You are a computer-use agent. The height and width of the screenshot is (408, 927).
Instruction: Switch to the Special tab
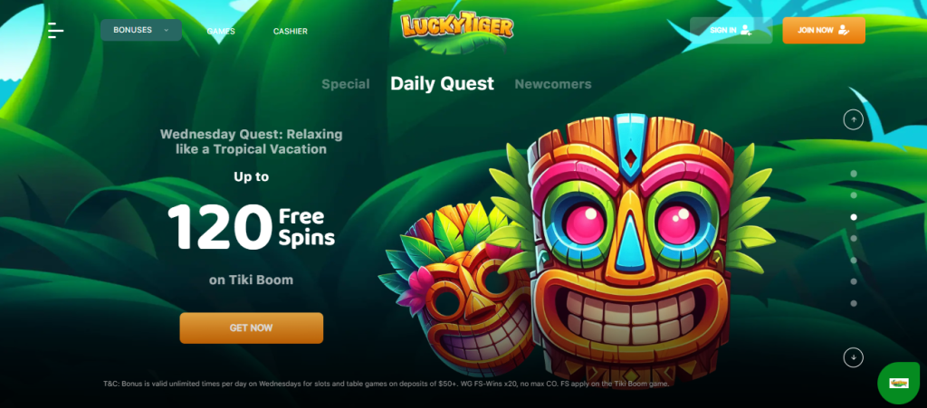[346, 84]
